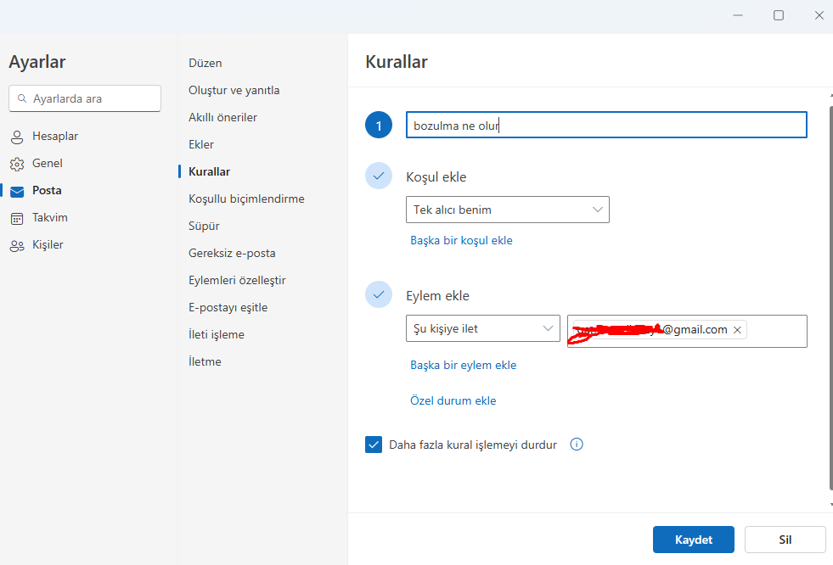
Task: Open the Düzen settings page
Action: pos(205,63)
